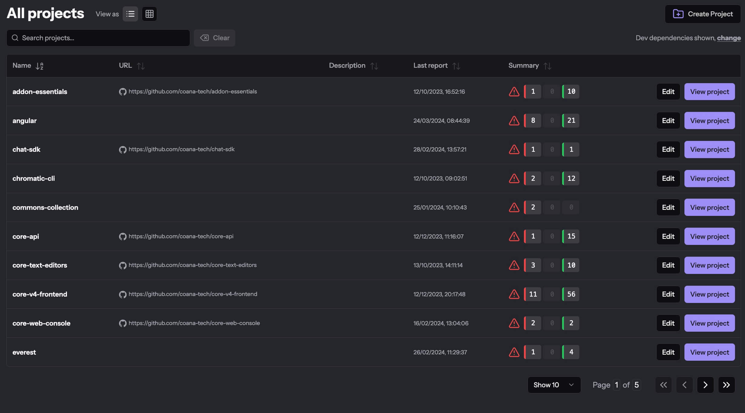Sort projects by Name column
The height and width of the screenshot is (413, 745).
39,65
